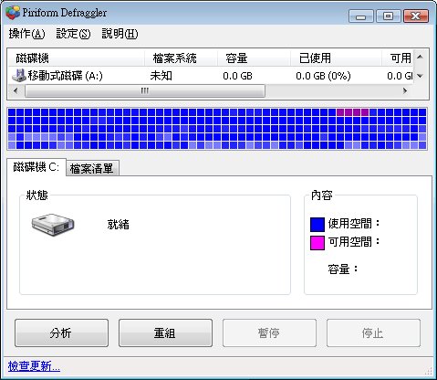
Task: Switch to the 檔案清單 tab
Action: [x=92, y=168]
